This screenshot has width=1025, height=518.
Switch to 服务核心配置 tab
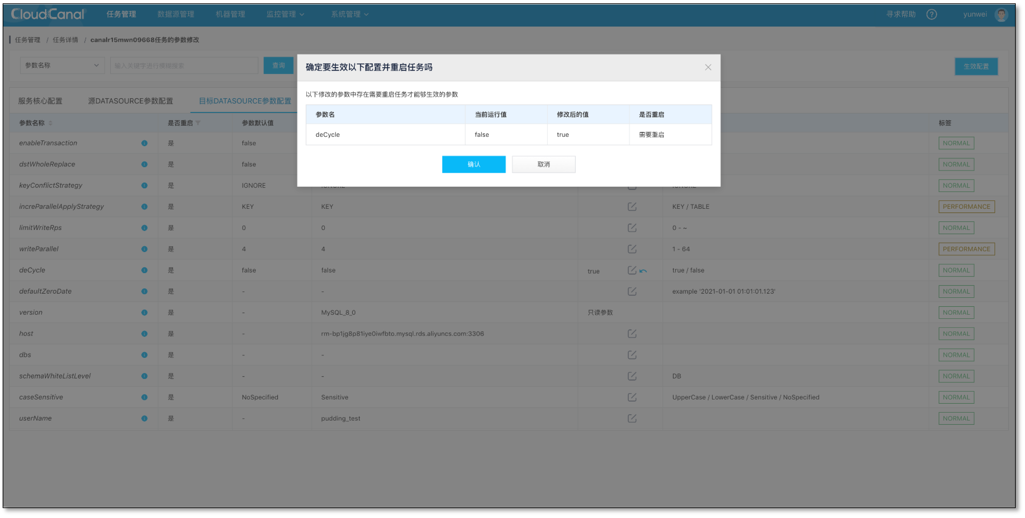pyautogui.click(x=40, y=101)
